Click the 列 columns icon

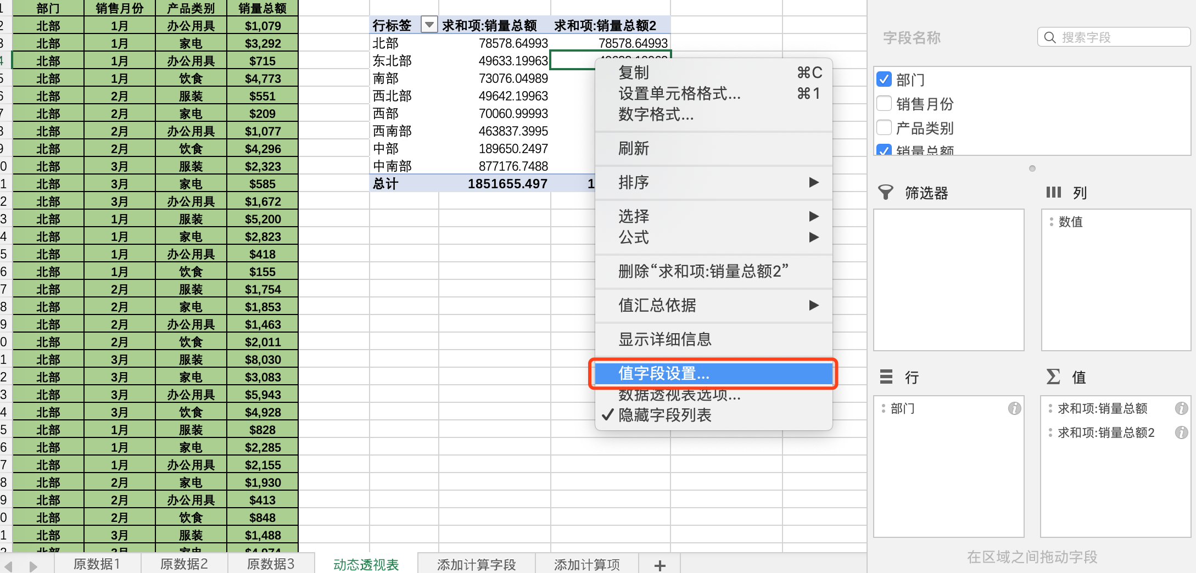point(1053,192)
